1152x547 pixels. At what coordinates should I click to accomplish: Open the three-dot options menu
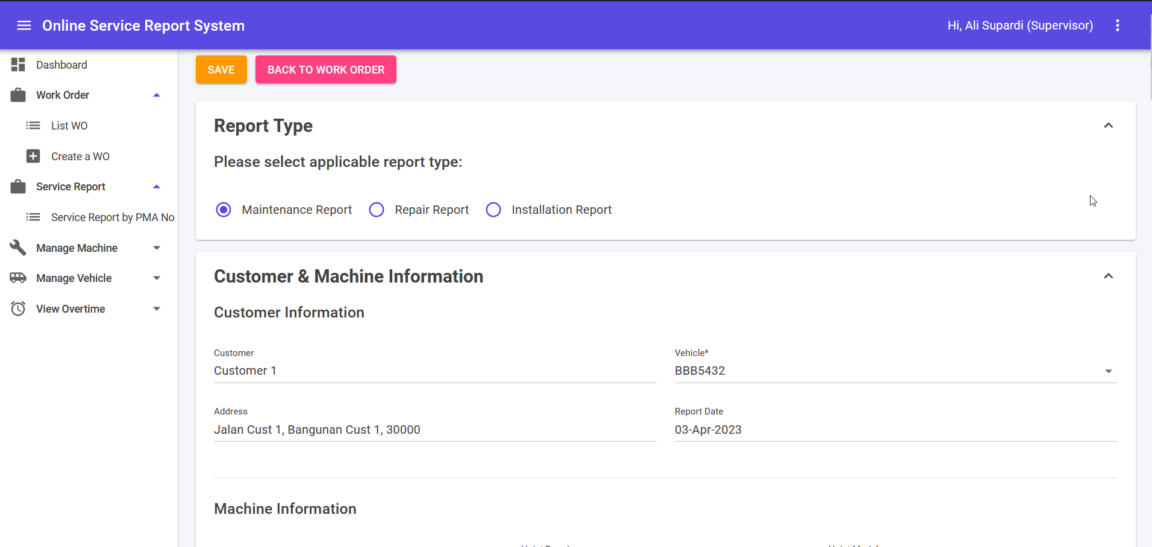point(1118,25)
